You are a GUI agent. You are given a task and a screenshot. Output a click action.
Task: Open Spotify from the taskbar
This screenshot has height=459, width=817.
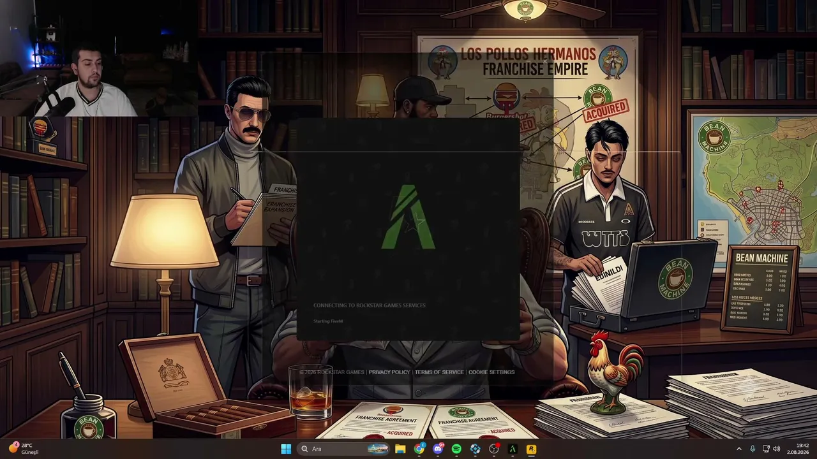click(456, 449)
